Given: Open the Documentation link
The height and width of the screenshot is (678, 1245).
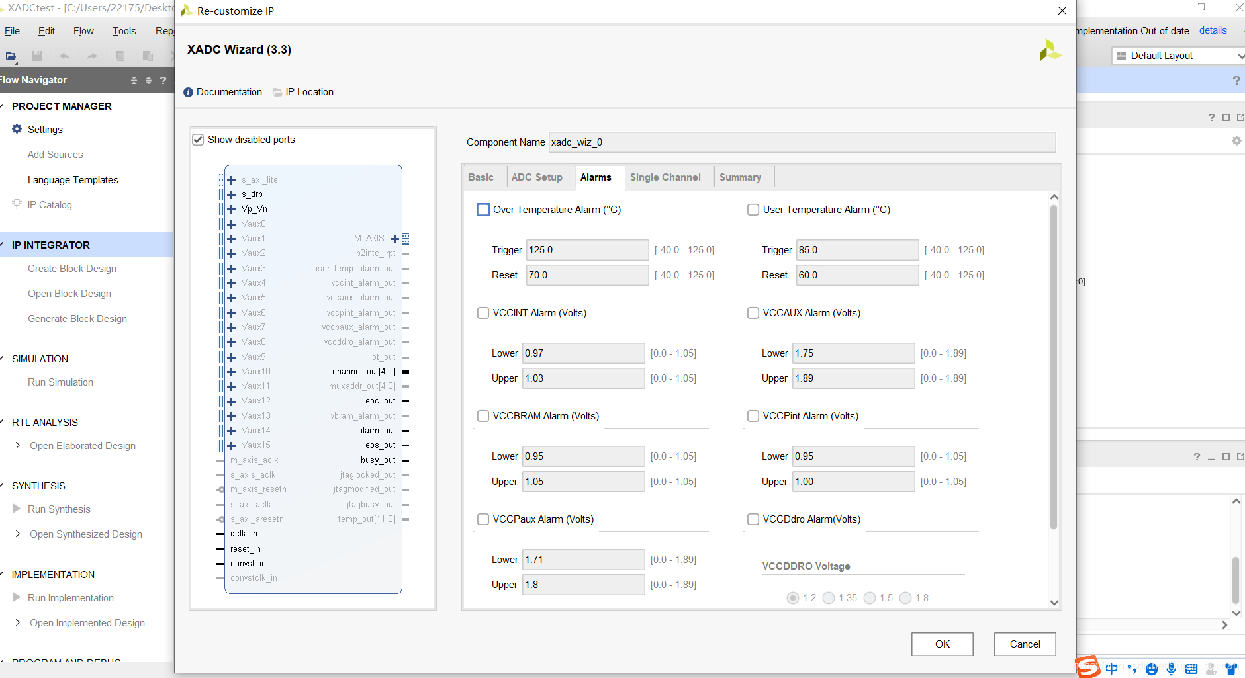Looking at the screenshot, I should 229,92.
